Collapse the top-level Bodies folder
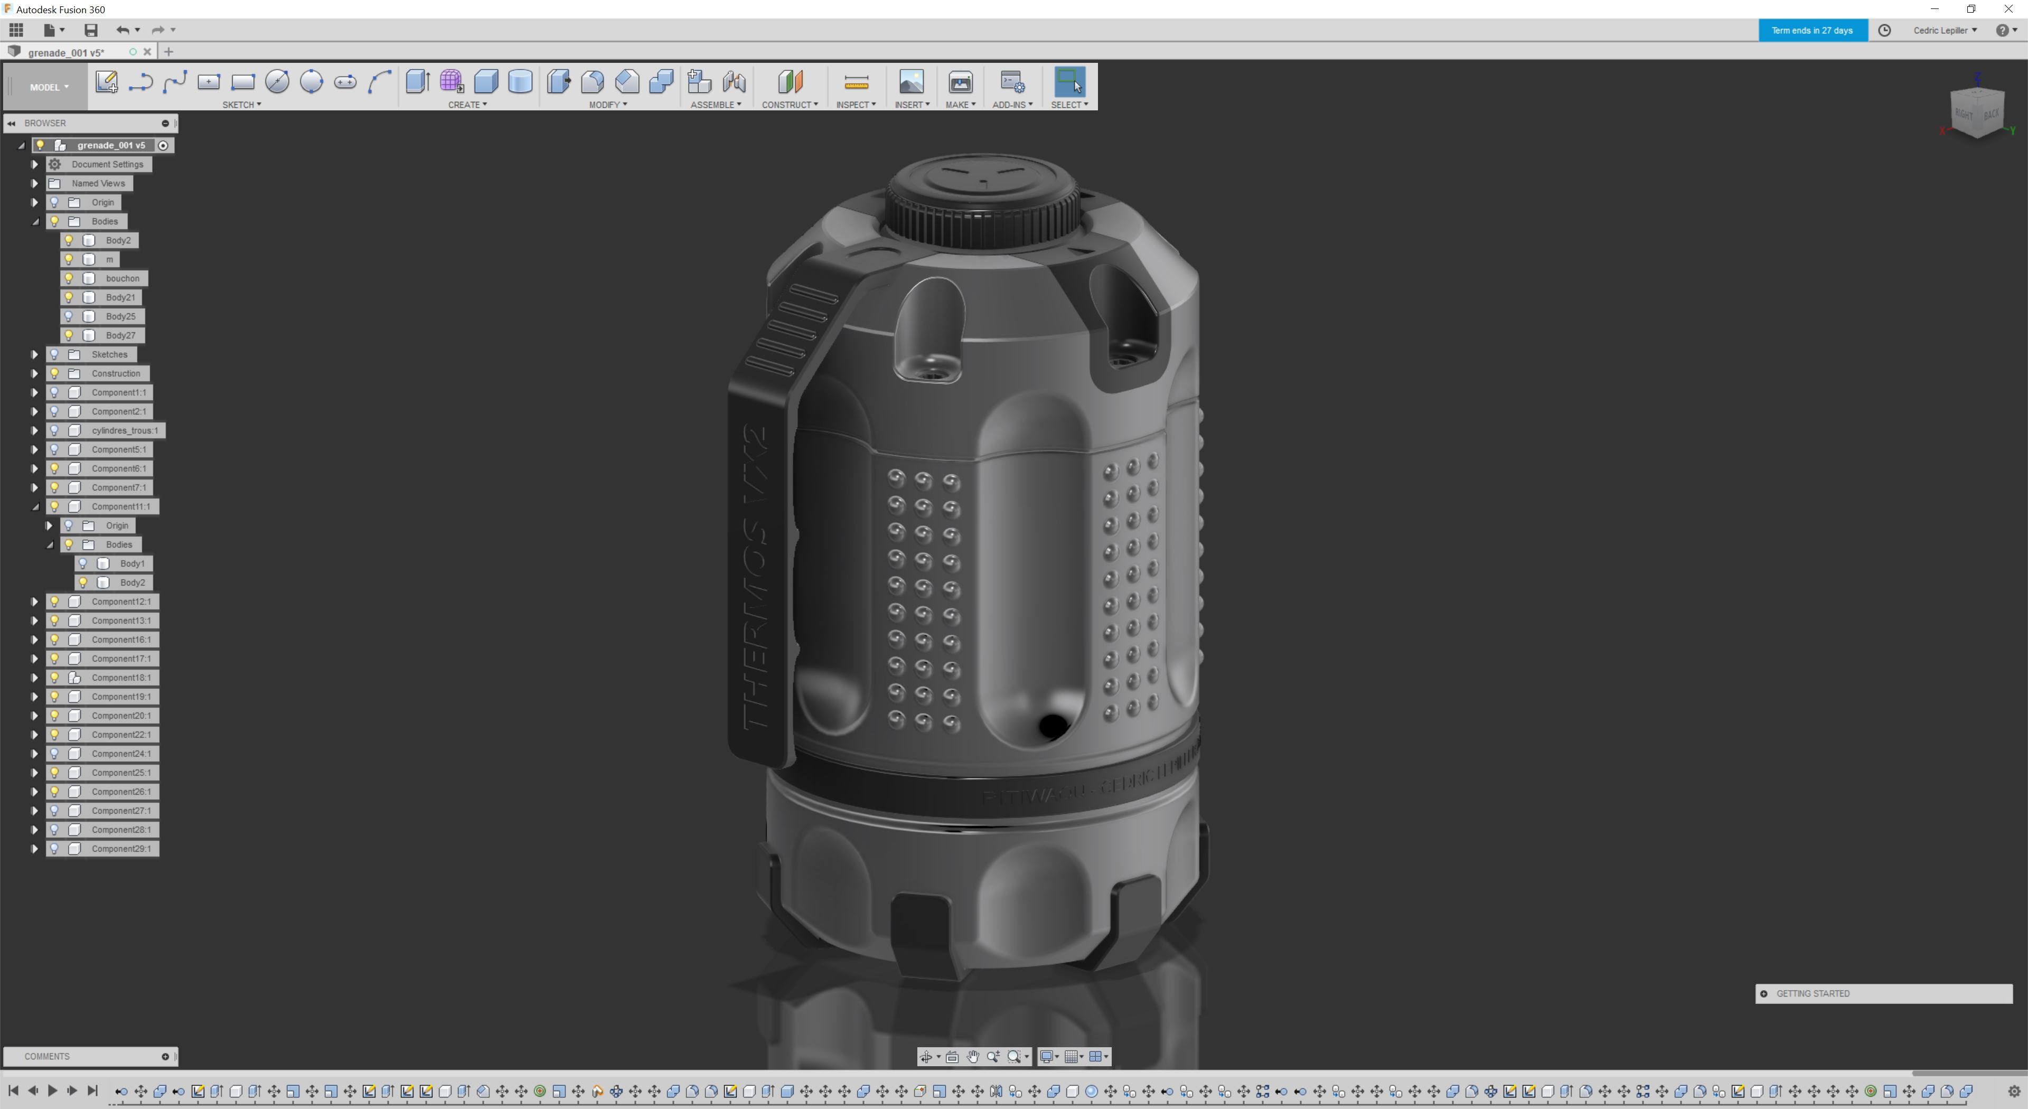 35,221
